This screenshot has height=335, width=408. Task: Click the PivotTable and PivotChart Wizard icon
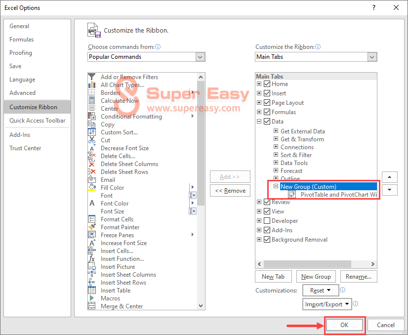pos(292,195)
